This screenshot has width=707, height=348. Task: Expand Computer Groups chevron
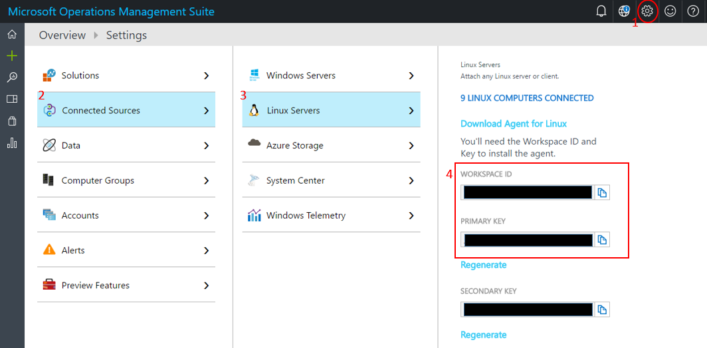tap(207, 181)
